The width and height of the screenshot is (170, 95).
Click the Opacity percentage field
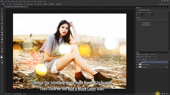153,57
